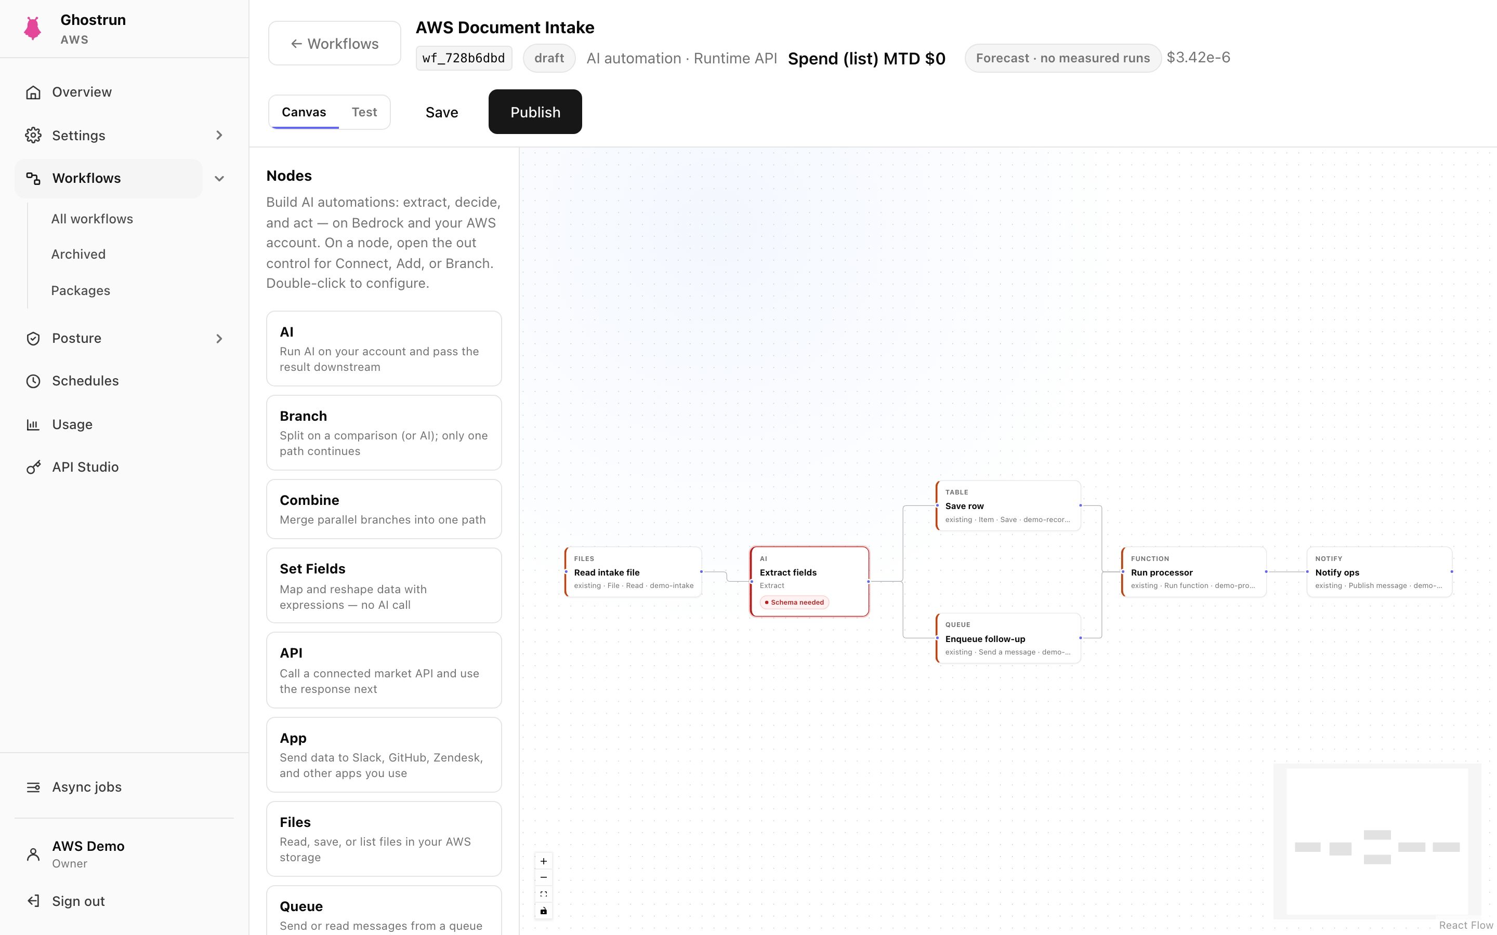Expand the Settings submenu chevron
The image size is (1497, 935).
(219, 136)
